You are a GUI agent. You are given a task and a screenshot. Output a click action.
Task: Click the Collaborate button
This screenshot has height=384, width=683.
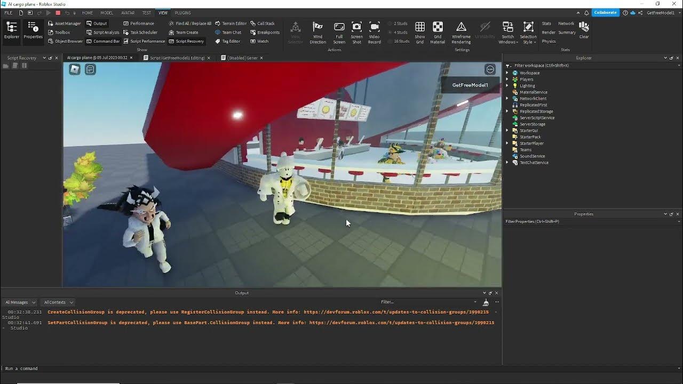tap(605, 13)
